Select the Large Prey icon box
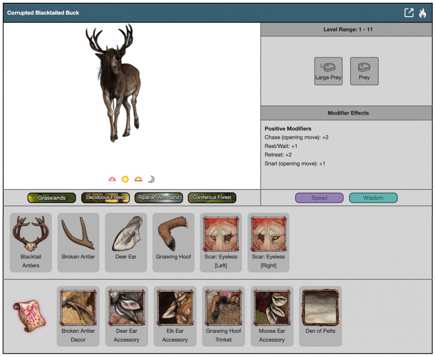 click(x=328, y=71)
